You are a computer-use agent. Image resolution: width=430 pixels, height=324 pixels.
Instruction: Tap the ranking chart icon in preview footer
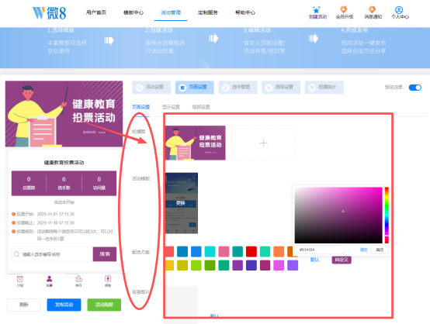click(x=78, y=279)
